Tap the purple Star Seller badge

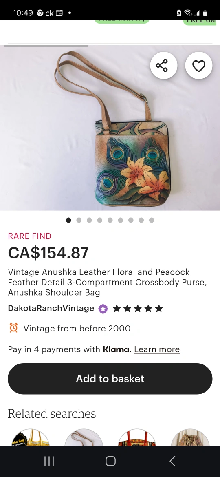[x=103, y=309]
